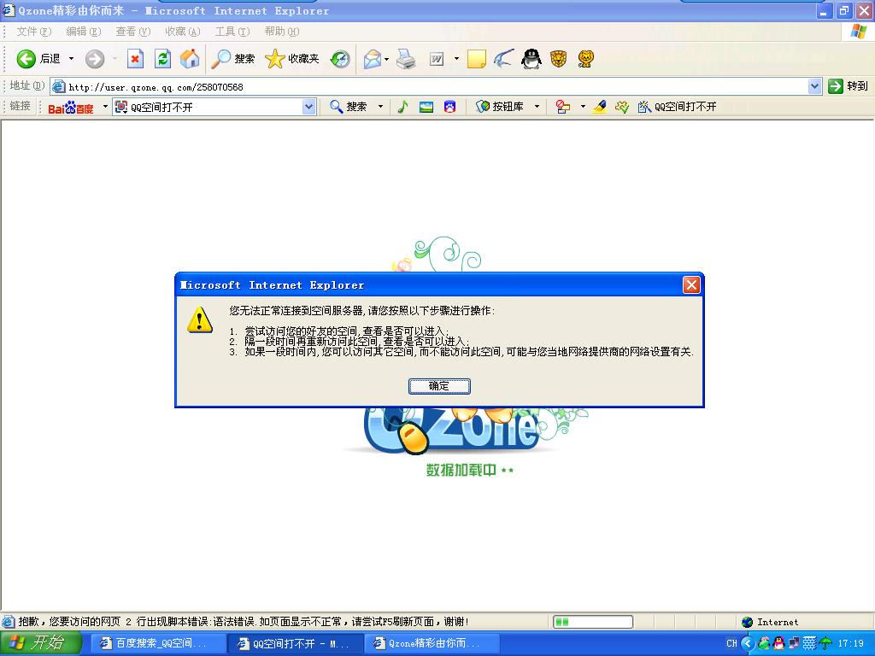Click the music note icon

click(403, 107)
